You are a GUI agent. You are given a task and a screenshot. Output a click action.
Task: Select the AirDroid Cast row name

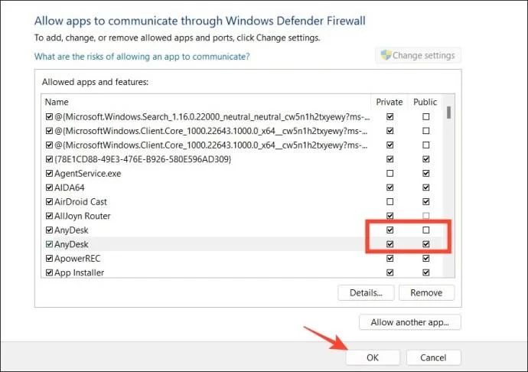pyautogui.click(x=80, y=202)
